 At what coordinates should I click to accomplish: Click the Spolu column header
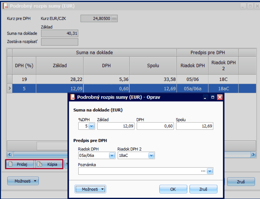click(x=153, y=66)
